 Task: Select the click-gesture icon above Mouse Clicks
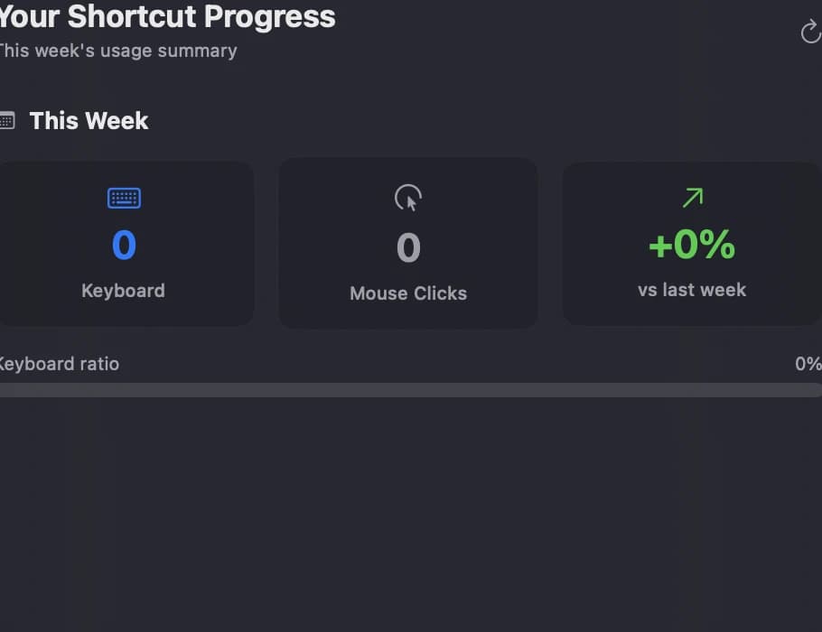click(408, 199)
